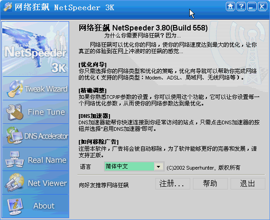Image resolution: width=270 pixels, height=220 pixels.
Task: Click the question mark help icon
Action: point(241,7)
